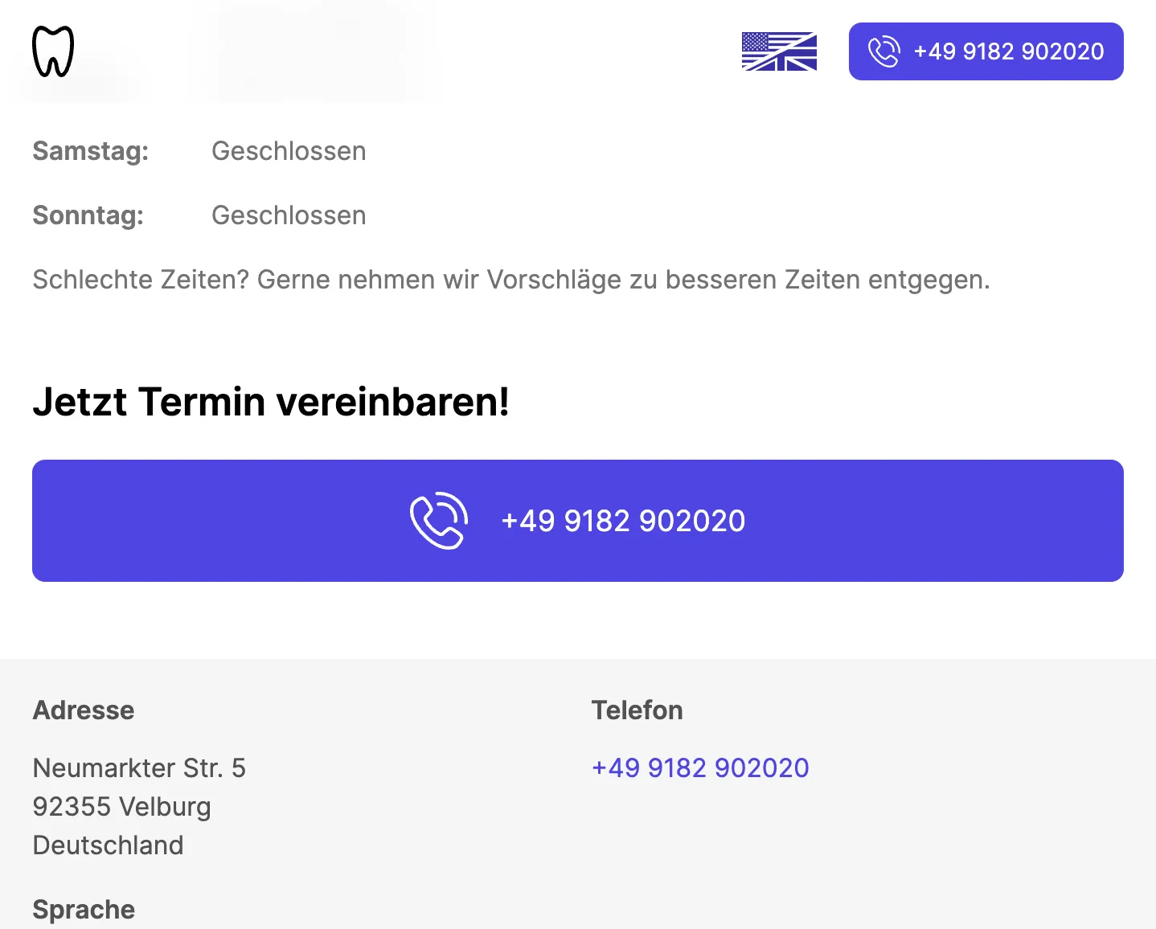Image resolution: width=1156 pixels, height=929 pixels.
Task: Click the US portion of the language flag
Action: coord(760,40)
